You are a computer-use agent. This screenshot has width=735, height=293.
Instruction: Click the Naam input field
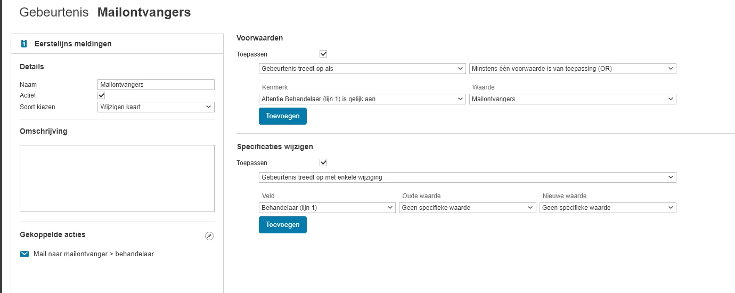point(156,85)
